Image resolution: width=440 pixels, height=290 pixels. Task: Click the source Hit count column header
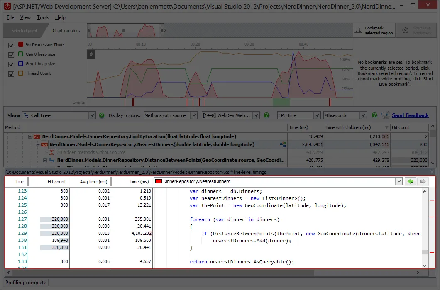(49, 182)
